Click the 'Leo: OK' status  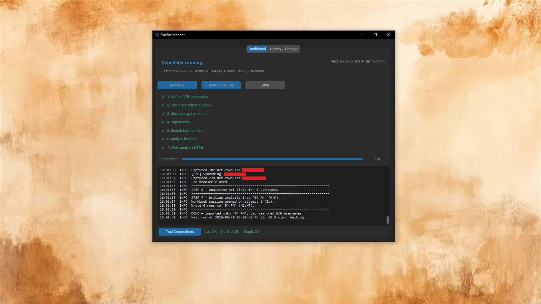click(210, 232)
